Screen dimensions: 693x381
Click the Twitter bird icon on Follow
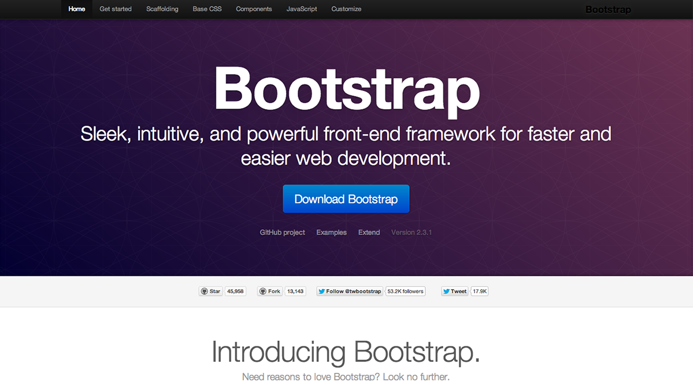(x=322, y=292)
